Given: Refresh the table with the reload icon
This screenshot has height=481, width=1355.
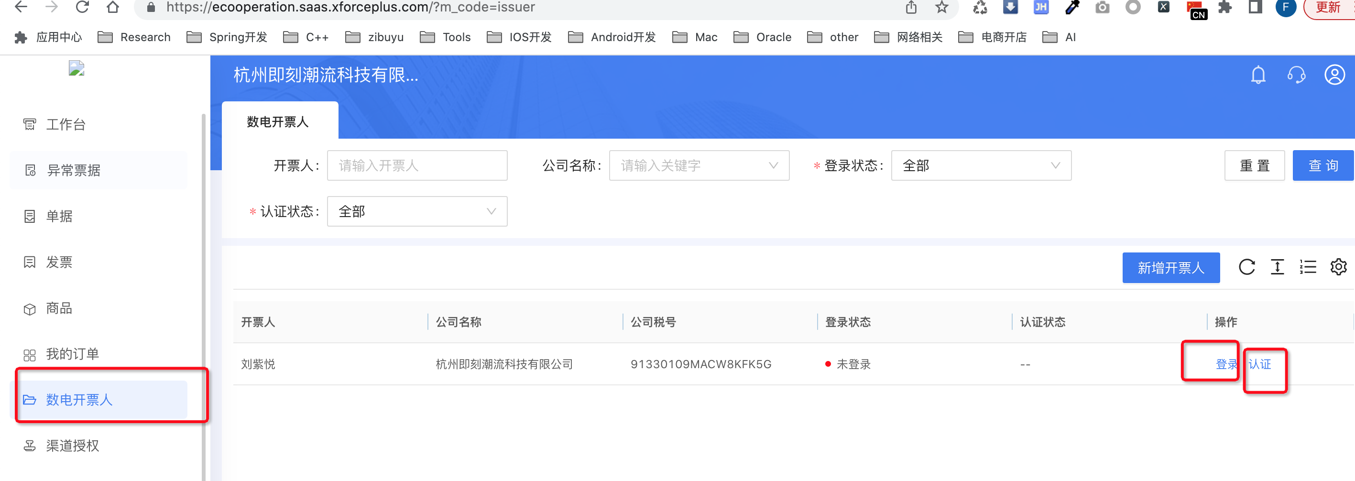Looking at the screenshot, I should (x=1246, y=267).
